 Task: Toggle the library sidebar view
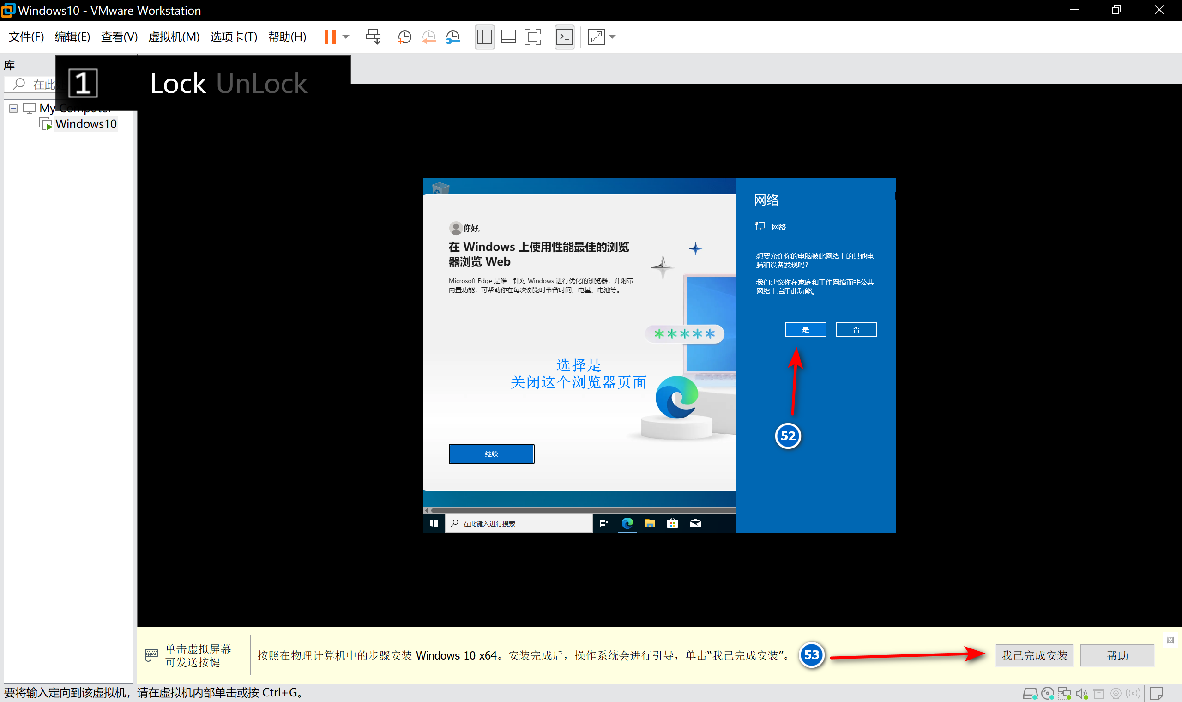[485, 37]
